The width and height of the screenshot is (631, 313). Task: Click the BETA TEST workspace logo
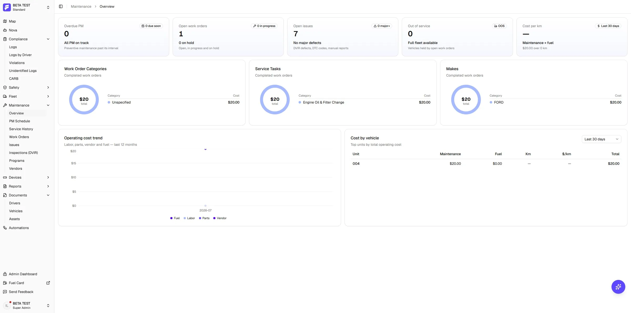pos(7,7)
